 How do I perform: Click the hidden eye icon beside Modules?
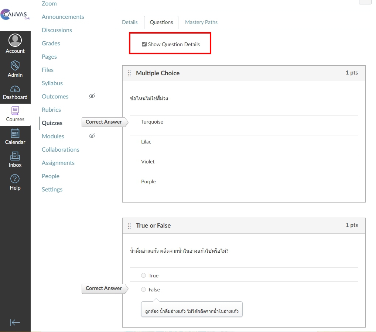tap(92, 136)
